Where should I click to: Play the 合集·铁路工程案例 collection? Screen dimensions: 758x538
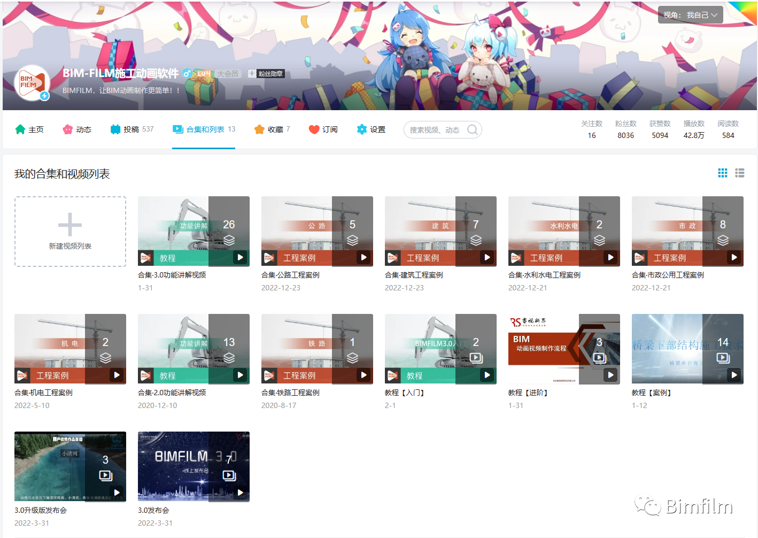(x=363, y=375)
